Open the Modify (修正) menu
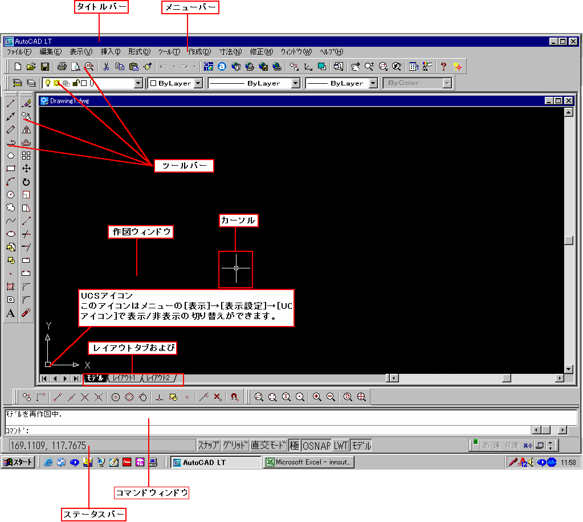 click(x=262, y=52)
